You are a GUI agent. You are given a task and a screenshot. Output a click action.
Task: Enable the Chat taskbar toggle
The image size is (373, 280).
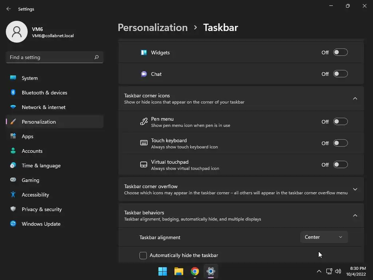tap(340, 74)
